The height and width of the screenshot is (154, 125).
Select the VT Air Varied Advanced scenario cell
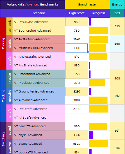pyautogui.click(x=39, y=100)
